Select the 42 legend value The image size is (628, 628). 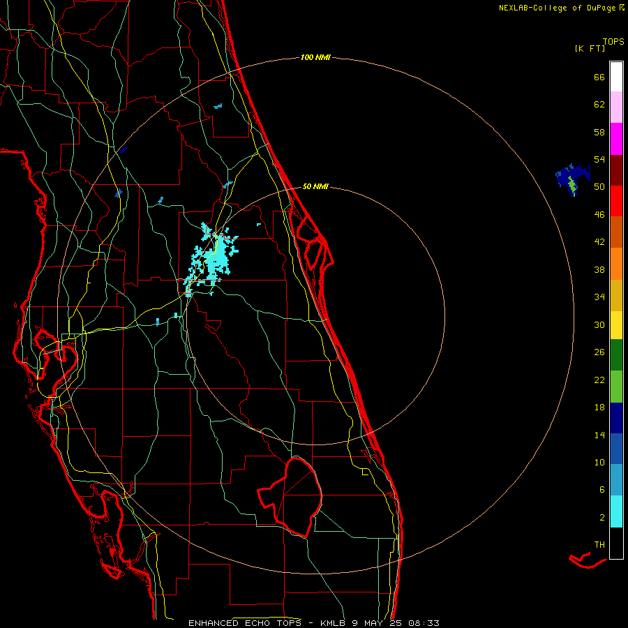599,241
